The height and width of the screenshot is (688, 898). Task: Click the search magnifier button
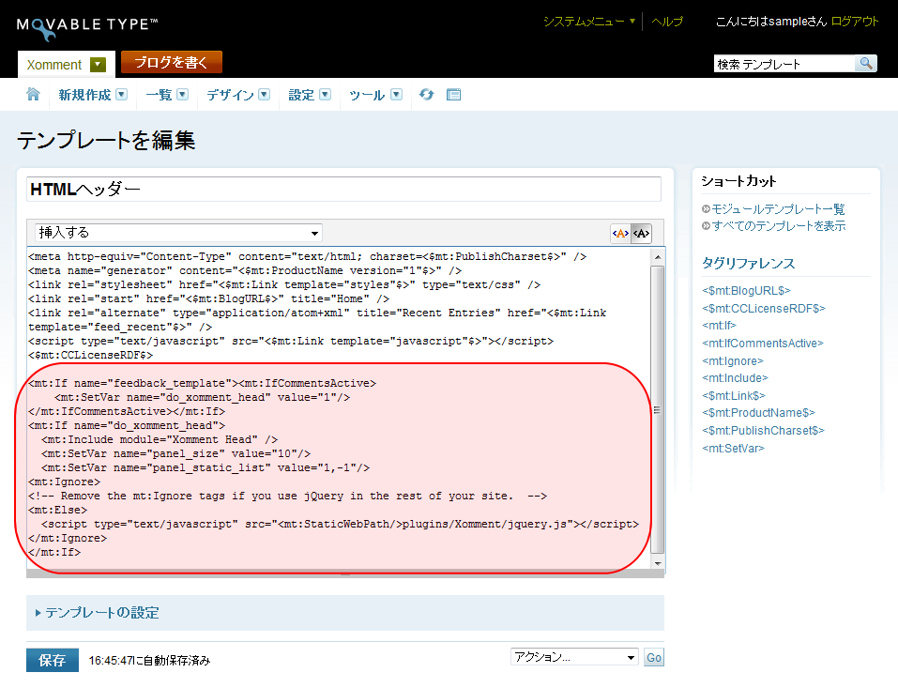(866, 63)
